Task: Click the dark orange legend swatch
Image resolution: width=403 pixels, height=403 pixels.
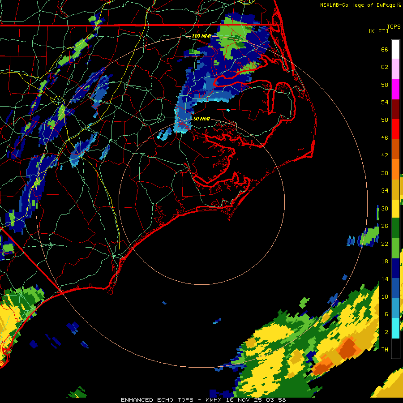Action: click(395, 149)
